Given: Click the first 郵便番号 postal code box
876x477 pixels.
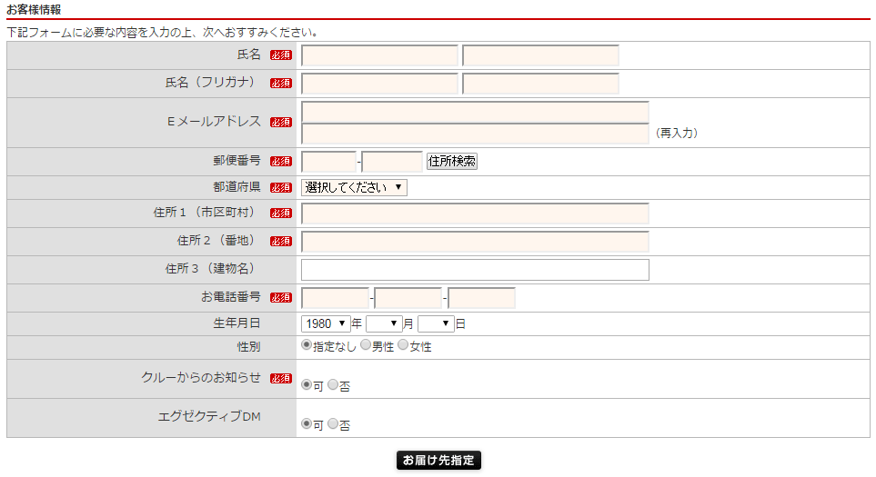Looking at the screenshot, I should (328, 162).
